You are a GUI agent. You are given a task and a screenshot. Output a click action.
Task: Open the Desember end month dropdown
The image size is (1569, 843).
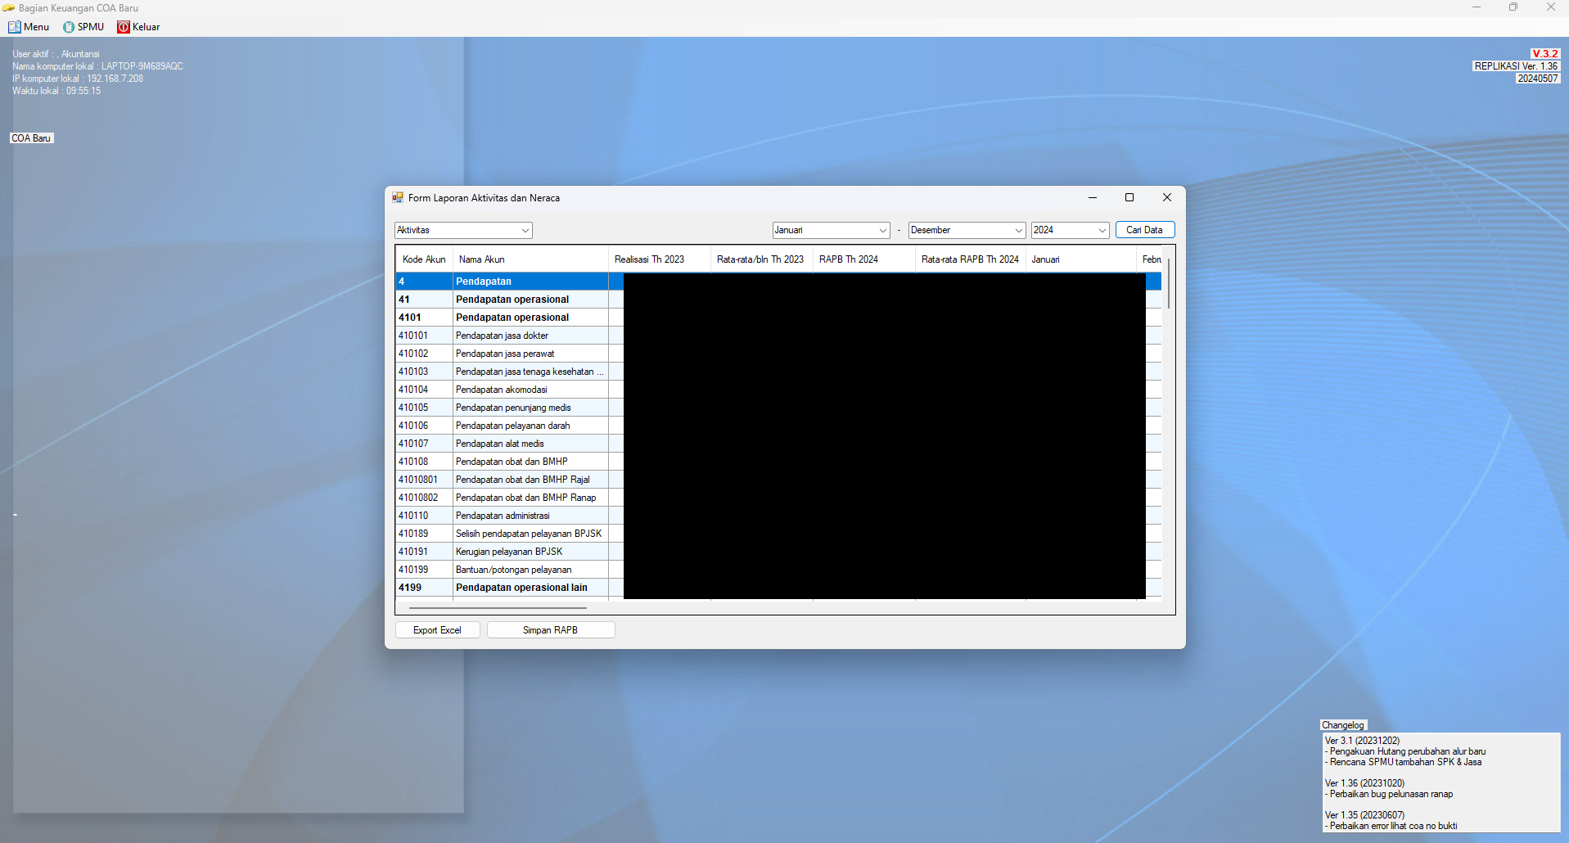pyautogui.click(x=967, y=230)
